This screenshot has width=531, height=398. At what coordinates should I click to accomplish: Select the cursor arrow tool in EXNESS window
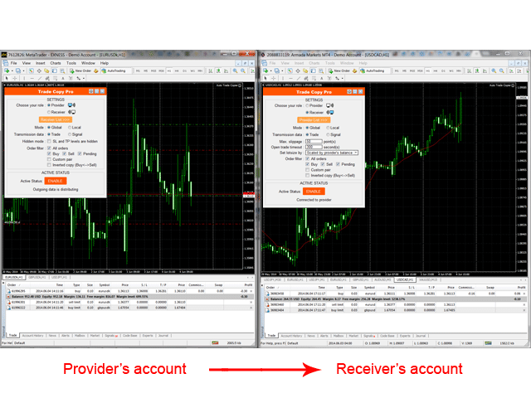pos(7,78)
